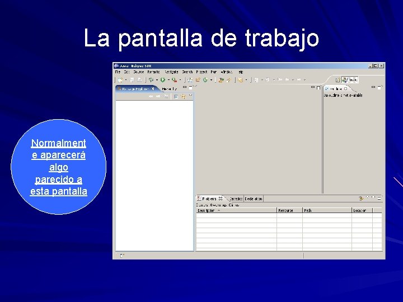Image resolution: width=403 pixels, height=302 pixels.
Task: Sort by the Resource column header
Action: tap(290, 210)
